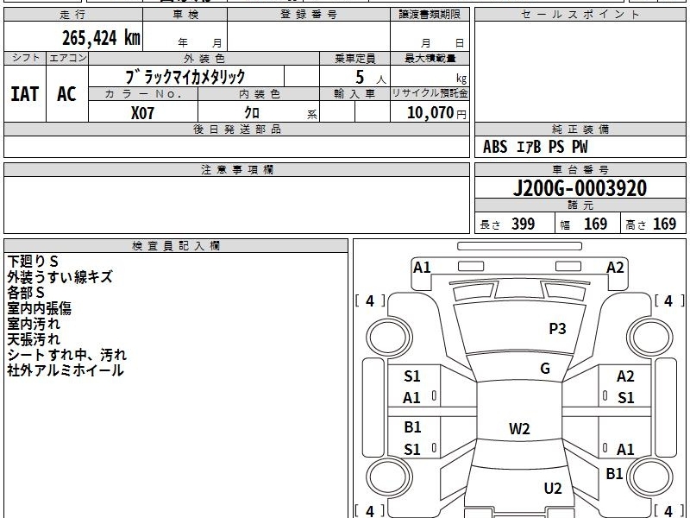Viewport: 690px width, 518px height.
Task: Click chassis number J200G-0003920
Action: pos(580,188)
